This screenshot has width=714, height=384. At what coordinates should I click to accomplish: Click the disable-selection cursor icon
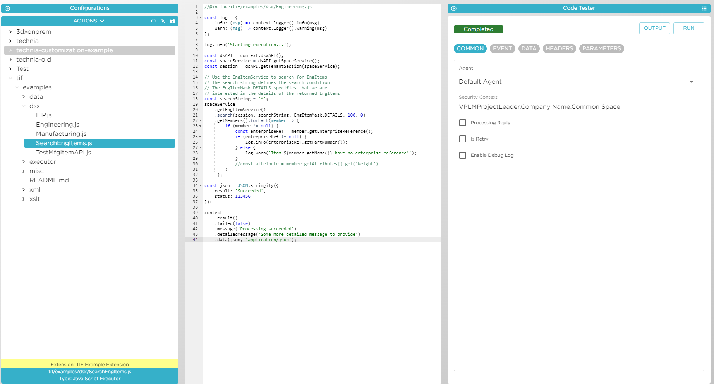(x=163, y=21)
